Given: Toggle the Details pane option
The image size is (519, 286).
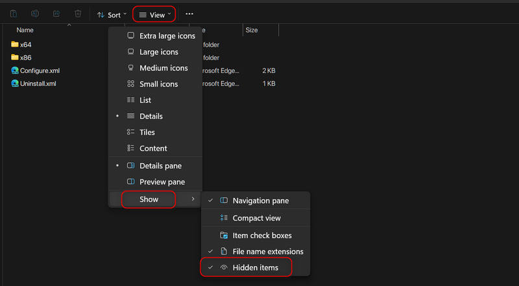Looking at the screenshot, I should [x=156, y=166].
